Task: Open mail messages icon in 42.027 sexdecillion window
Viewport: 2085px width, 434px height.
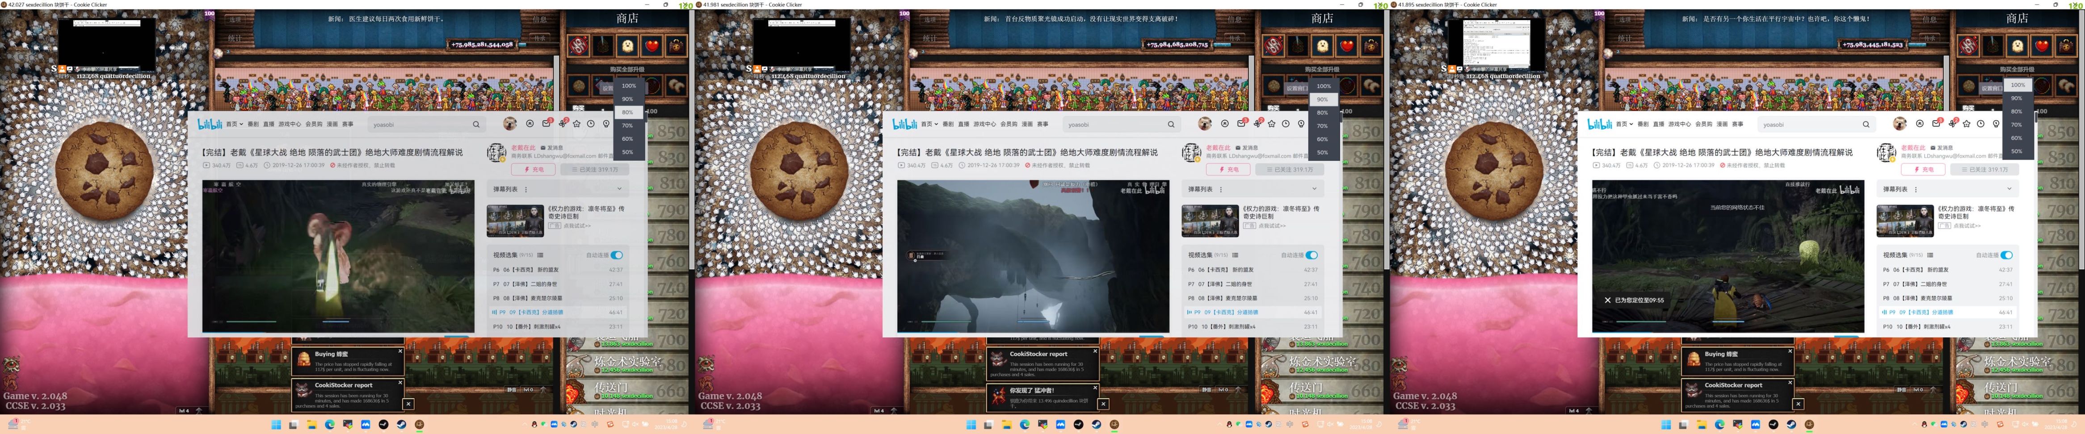Action: click(x=546, y=124)
